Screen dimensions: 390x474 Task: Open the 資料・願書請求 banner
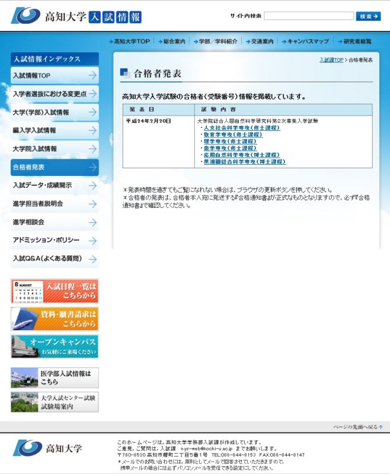[x=55, y=319]
